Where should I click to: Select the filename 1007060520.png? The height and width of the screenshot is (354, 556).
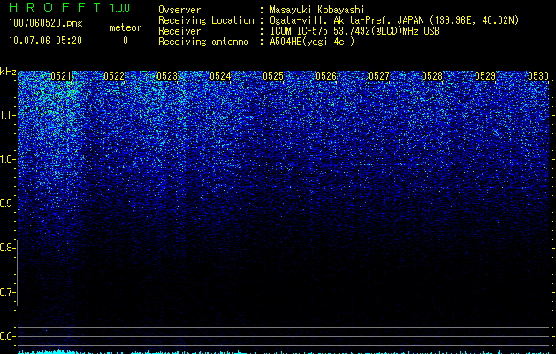pyautogui.click(x=46, y=24)
